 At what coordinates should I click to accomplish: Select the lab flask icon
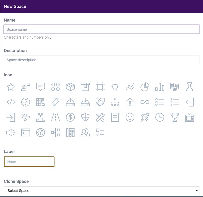pyautogui.click(x=190, y=87)
